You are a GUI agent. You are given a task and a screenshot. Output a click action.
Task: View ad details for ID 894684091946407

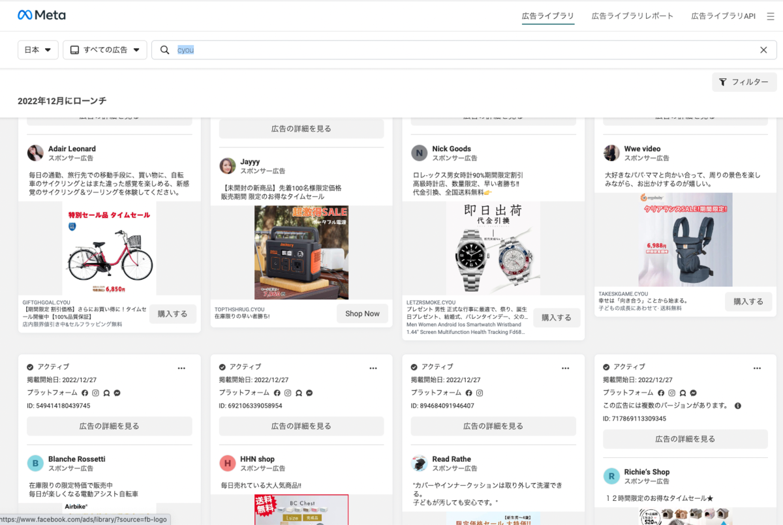coord(493,426)
